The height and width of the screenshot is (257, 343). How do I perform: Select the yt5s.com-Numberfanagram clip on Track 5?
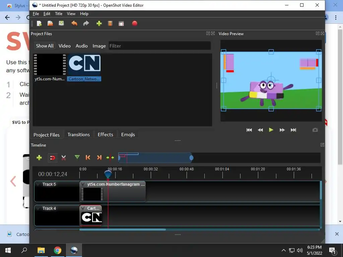coord(113,191)
